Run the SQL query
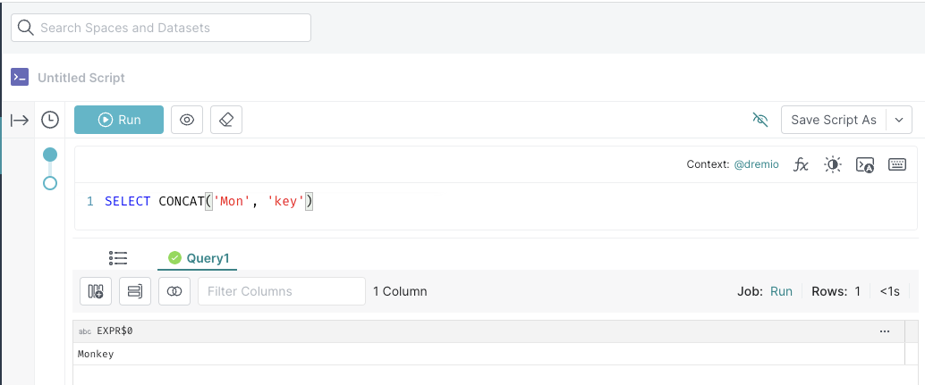The width and height of the screenshot is (925, 385). click(x=119, y=120)
